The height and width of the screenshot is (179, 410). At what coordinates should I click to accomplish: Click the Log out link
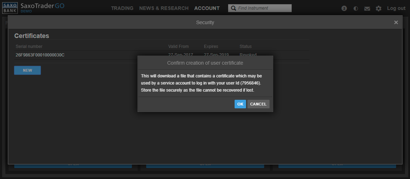(396, 8)
